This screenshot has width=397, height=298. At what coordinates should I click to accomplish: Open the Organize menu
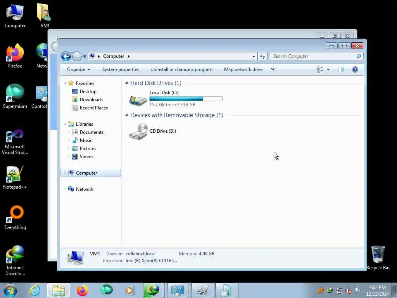pyautogui.click(x=78, y=69)
